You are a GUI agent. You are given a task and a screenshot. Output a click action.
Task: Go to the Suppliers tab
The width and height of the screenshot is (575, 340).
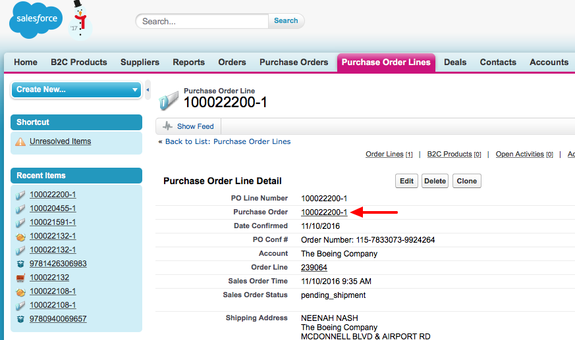coord(140,62)
